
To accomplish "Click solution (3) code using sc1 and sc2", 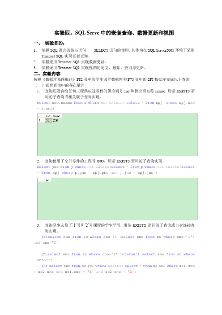I will tap(114, 269).
